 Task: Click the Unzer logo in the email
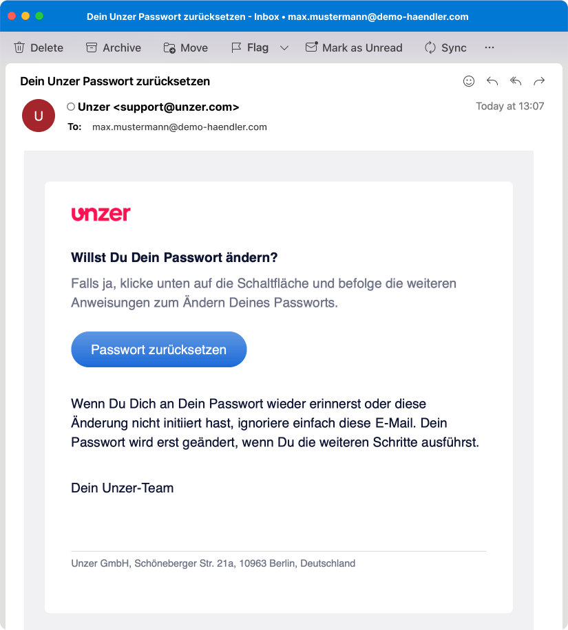click(x=101, y=214)
